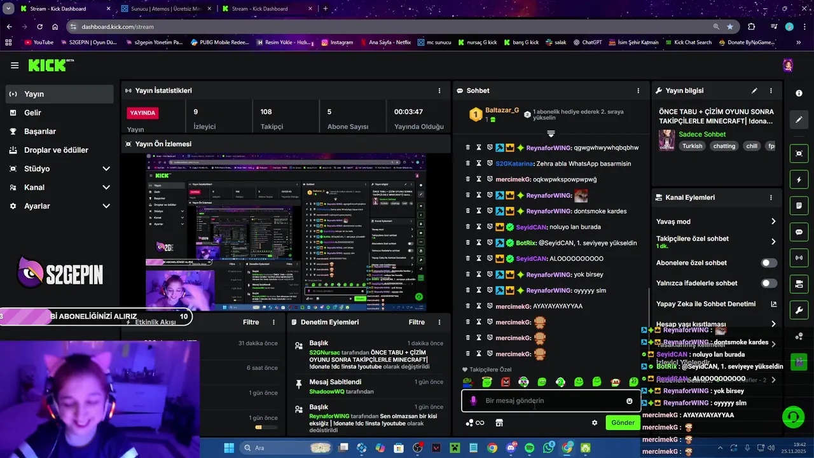814x458 pixels.
Task: Click the wrench icon in right sidebar
Action: tap(799, 310)
